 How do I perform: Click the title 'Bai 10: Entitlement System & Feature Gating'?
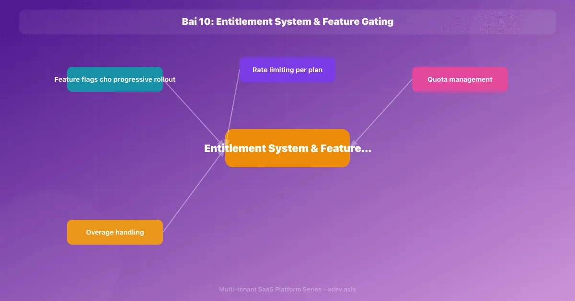coord(287,21)
